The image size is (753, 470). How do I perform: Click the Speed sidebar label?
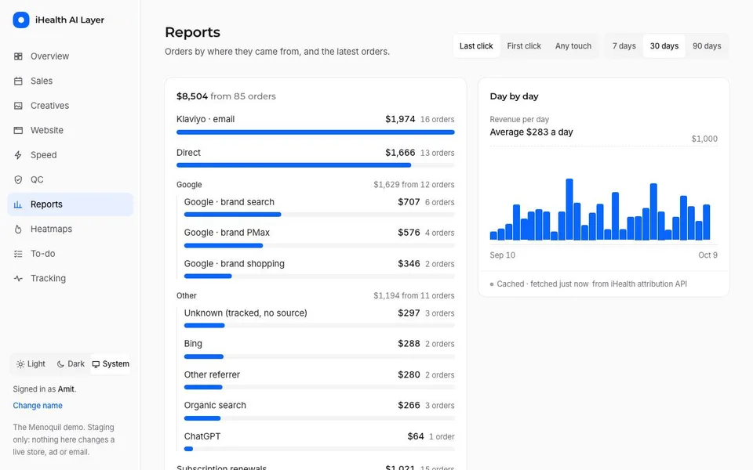[44, 155]
